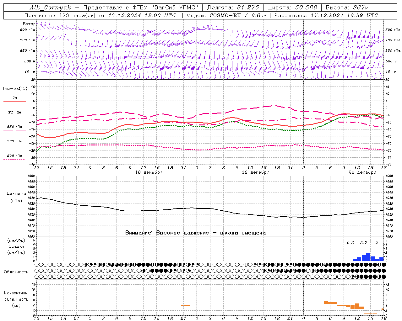
Task: Click the forecast start time 17.12.2024 12:00 UTC
Action: click(x=142, y=15)
